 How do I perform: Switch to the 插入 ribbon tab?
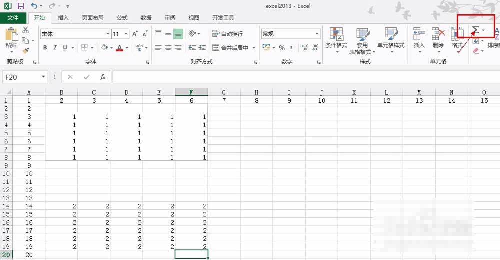[63, 18]
